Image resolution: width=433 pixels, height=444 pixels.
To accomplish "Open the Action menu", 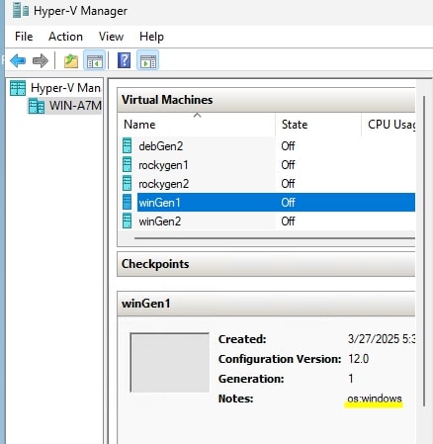I will [65, 37].
